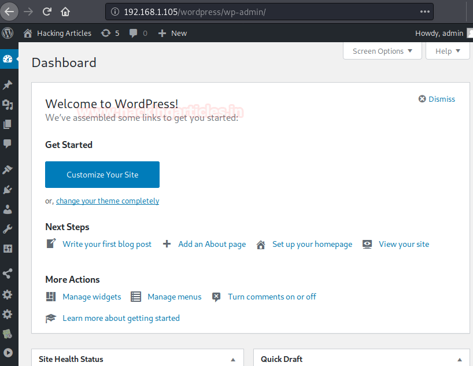Image resolution: width=473 pixels, height=366 pixels.
Task: Open the Manage menus link
Action: click(175, 297)
